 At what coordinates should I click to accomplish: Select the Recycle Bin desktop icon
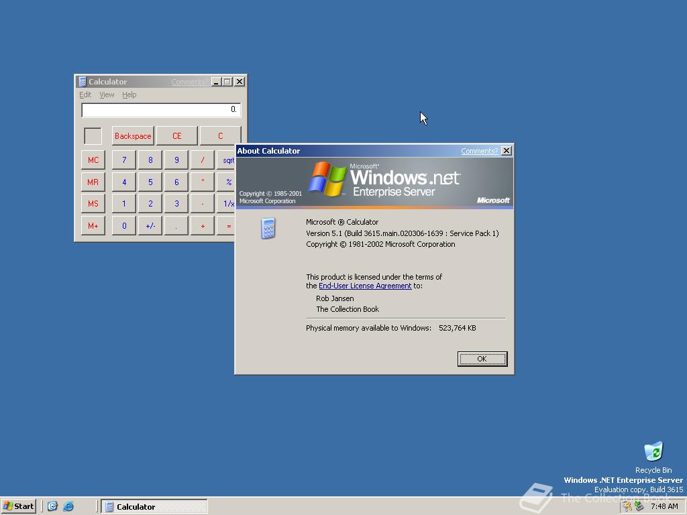pyautogui.click(x=653, y=457)
